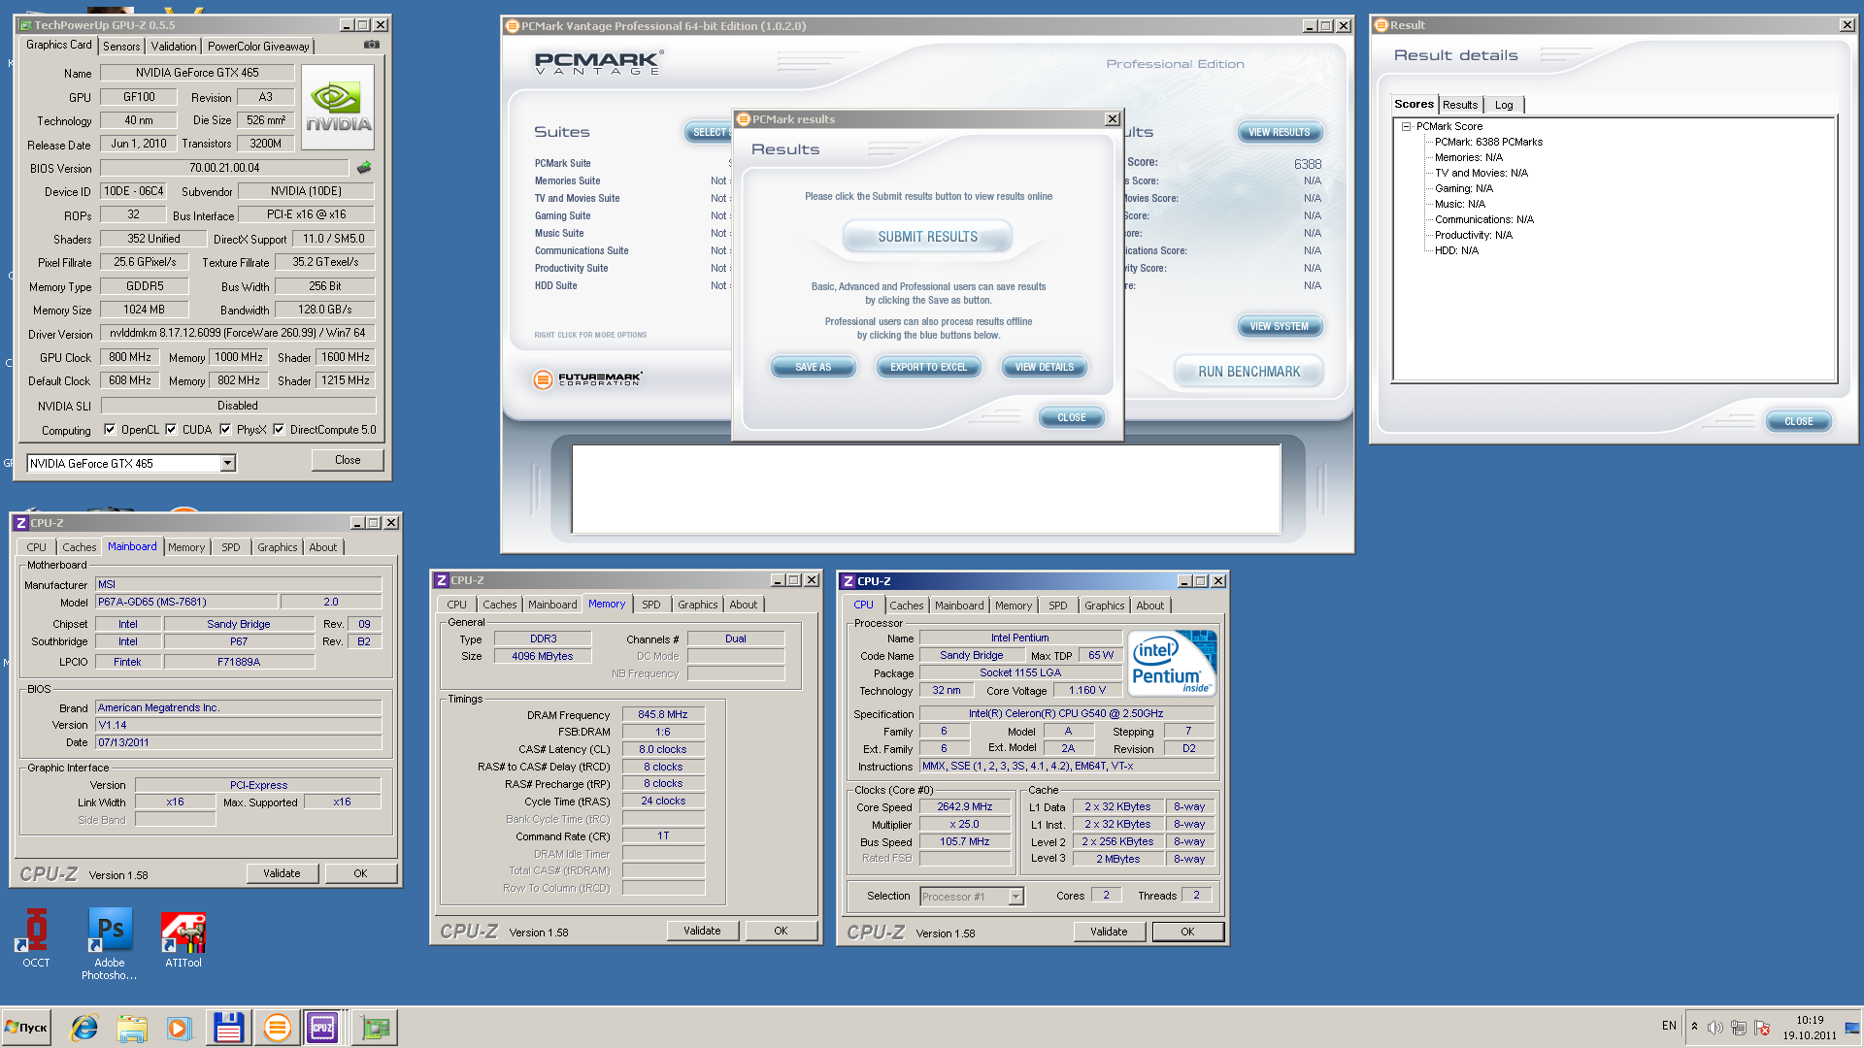Select 'PCMark: 6388 PCMarks' tree row

coord(1488,142)
